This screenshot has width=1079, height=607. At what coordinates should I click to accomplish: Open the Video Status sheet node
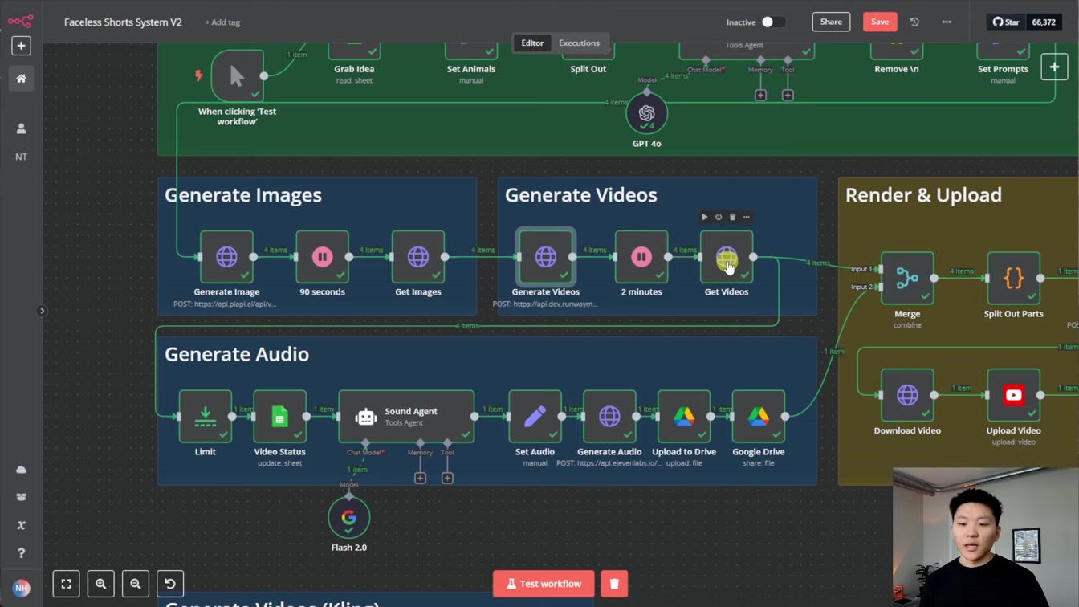(279, 416)
